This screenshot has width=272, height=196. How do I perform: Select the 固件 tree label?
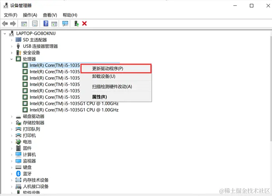coord(27,148)
